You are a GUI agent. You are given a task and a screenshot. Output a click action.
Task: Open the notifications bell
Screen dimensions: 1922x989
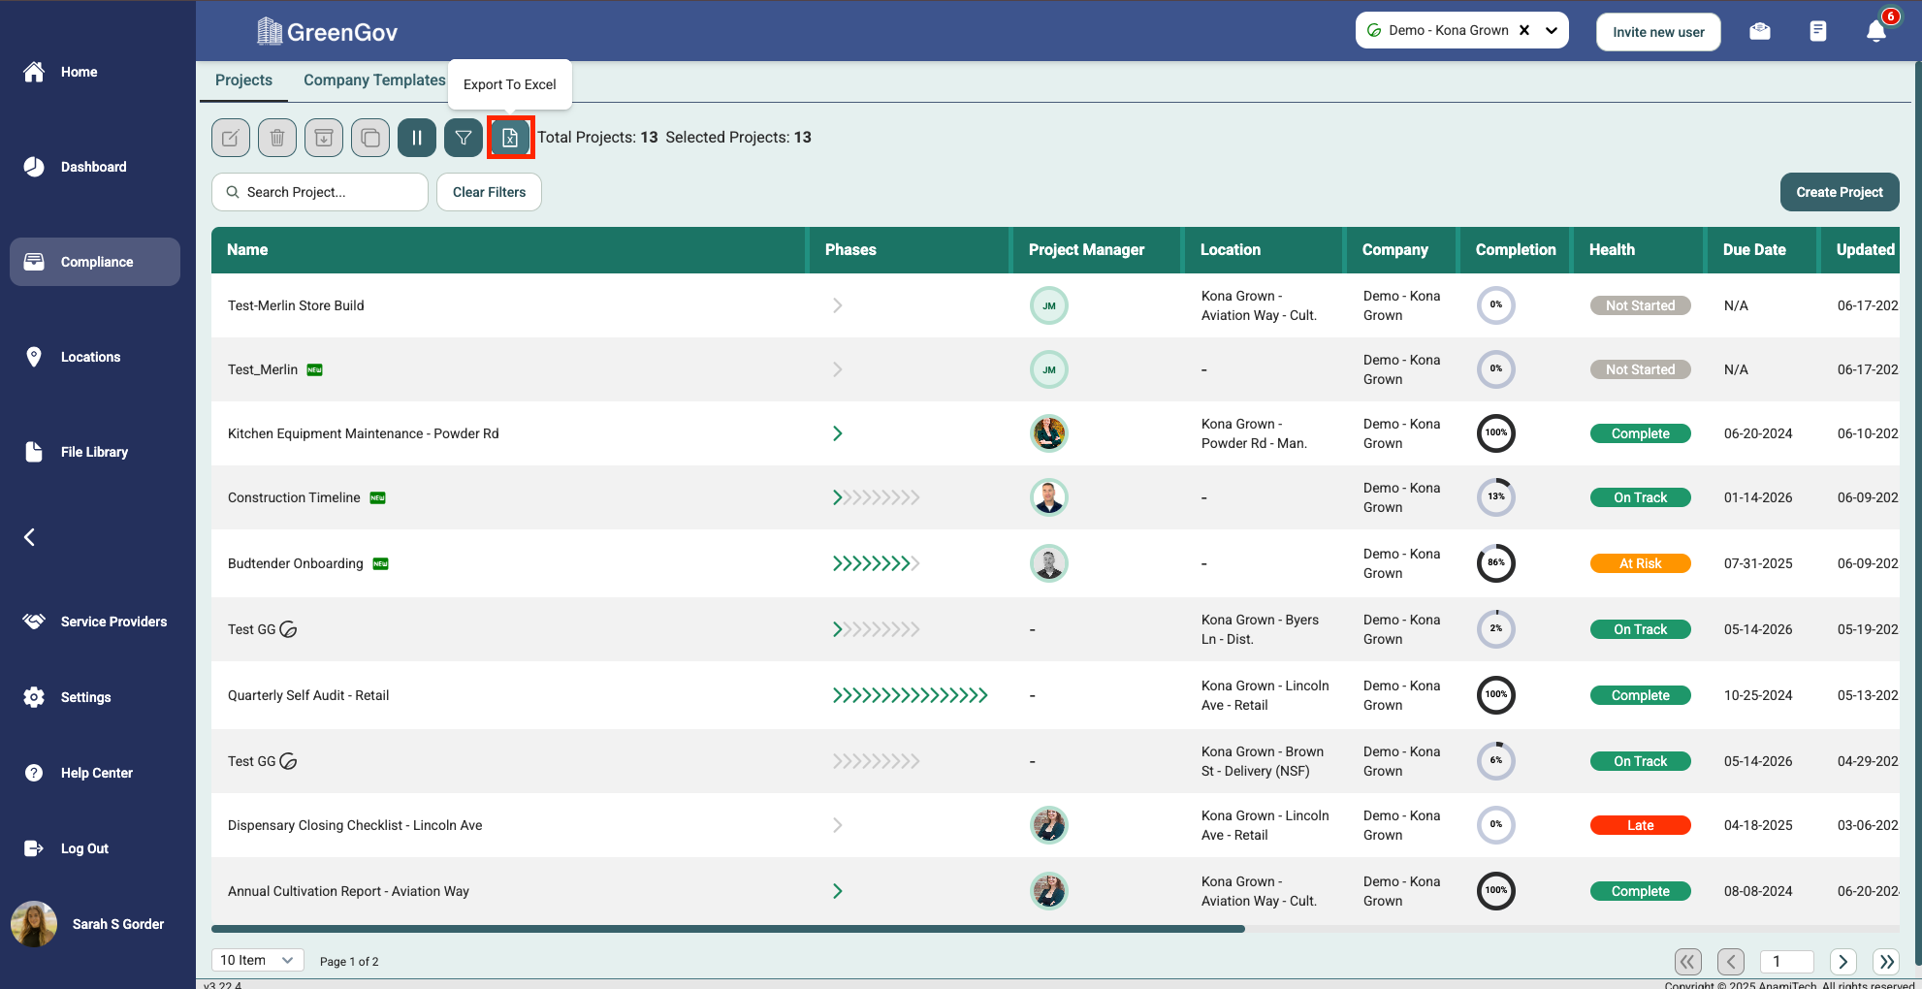1876,31
